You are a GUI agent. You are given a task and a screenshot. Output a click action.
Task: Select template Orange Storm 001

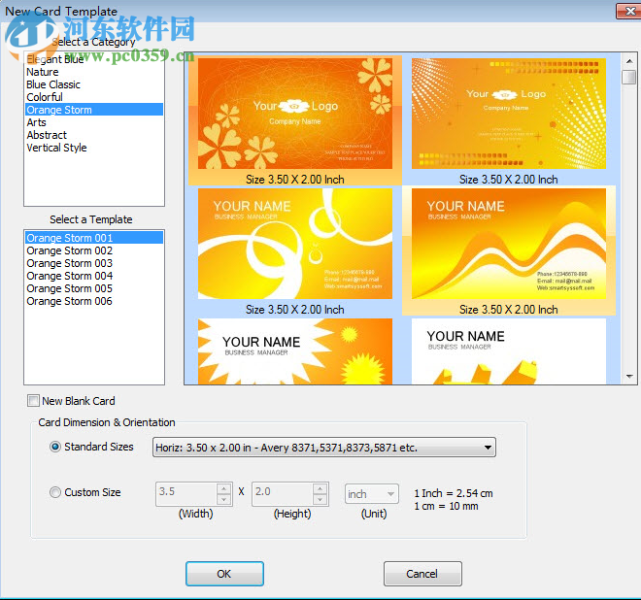click(94, 238)
